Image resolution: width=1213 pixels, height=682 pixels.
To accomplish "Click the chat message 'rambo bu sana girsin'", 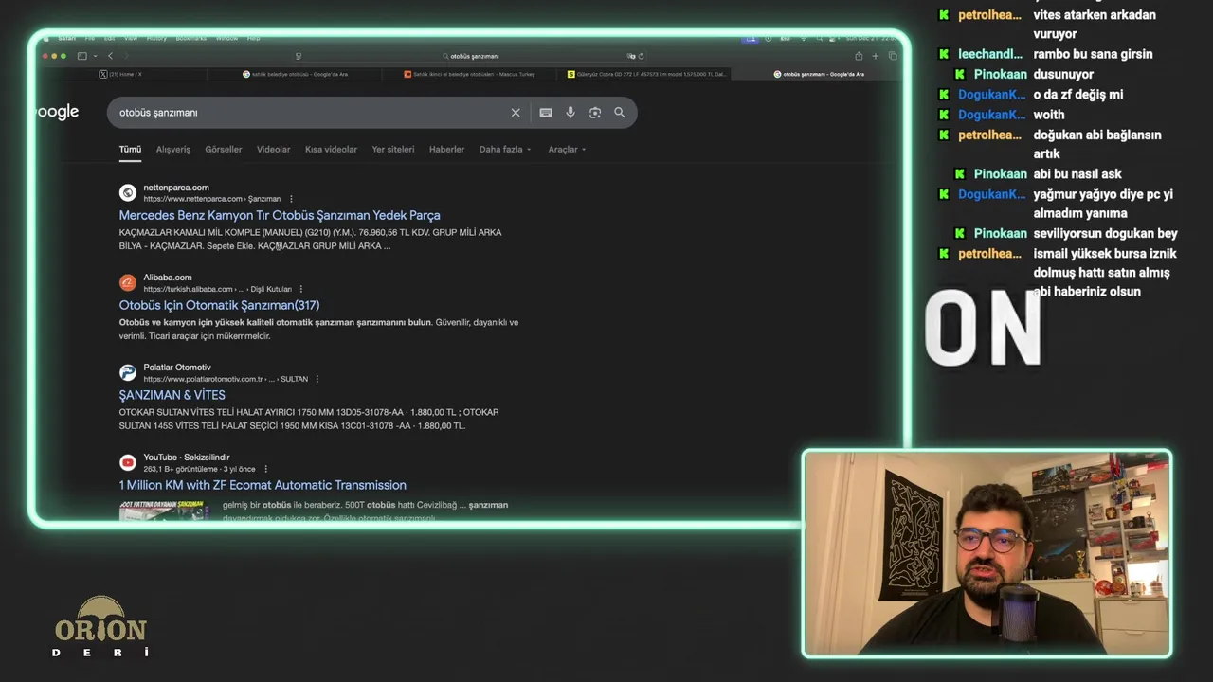I will 1093,55.
